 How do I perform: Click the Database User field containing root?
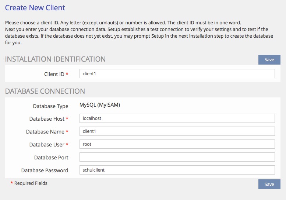177,144
